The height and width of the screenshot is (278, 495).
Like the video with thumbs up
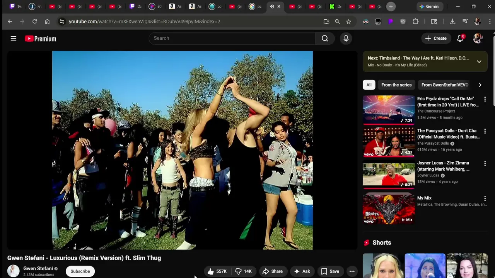[x=217, y=271]
